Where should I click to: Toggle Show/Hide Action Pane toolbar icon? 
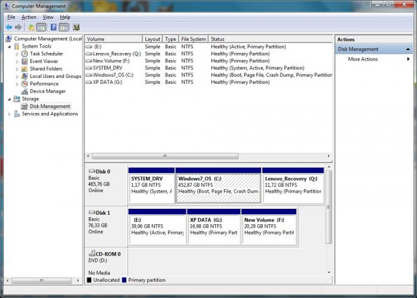click(x=64, y=27)
